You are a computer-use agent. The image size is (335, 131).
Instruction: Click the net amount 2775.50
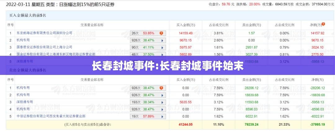coord(318,55)
